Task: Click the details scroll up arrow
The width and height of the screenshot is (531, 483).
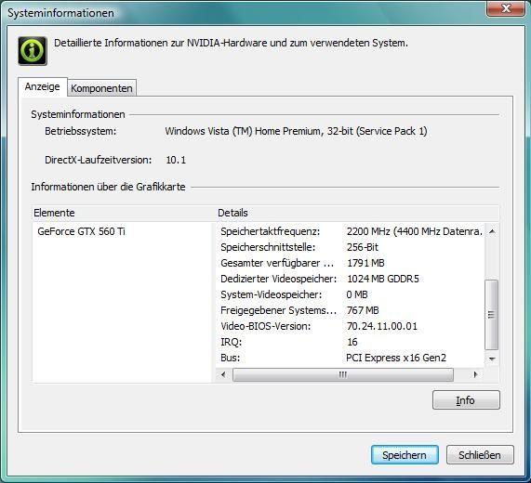Action: point(492,231)
